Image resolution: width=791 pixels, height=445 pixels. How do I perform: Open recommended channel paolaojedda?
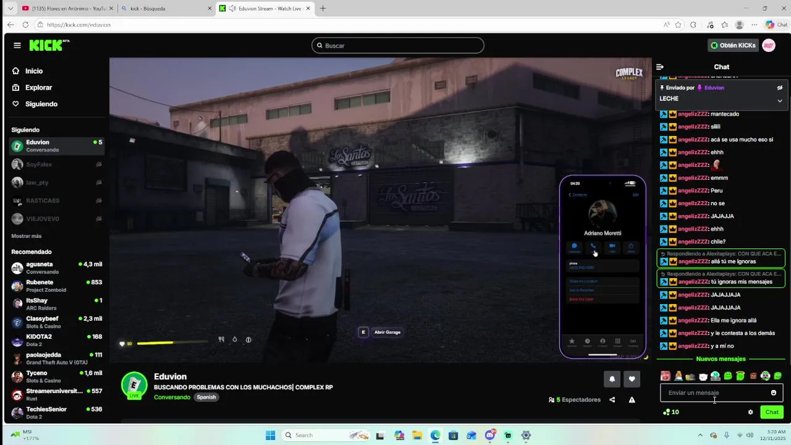point(57,358)
